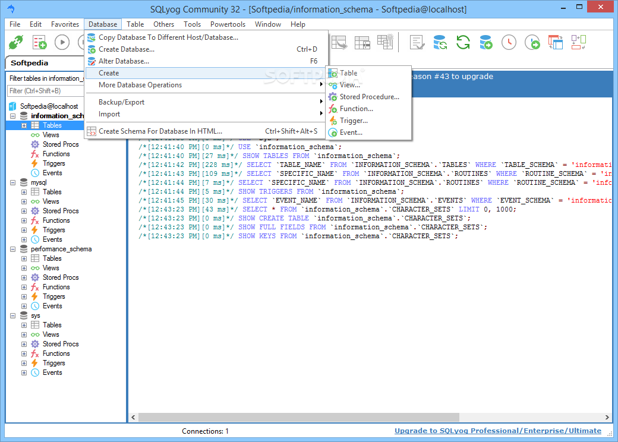Open the Import submenu
The height and width of the screenshot is (442, 618).
point(206,114)
